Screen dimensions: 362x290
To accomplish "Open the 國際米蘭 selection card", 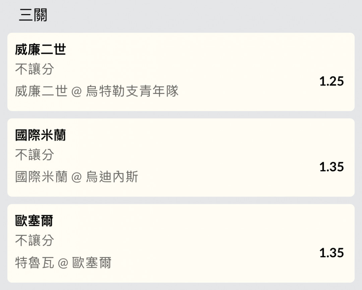I will tap(181, 157).
